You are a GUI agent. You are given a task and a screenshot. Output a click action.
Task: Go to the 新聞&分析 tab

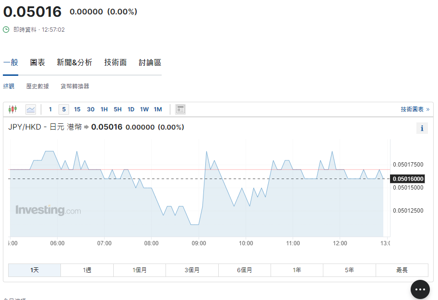[x=74, y=62]
